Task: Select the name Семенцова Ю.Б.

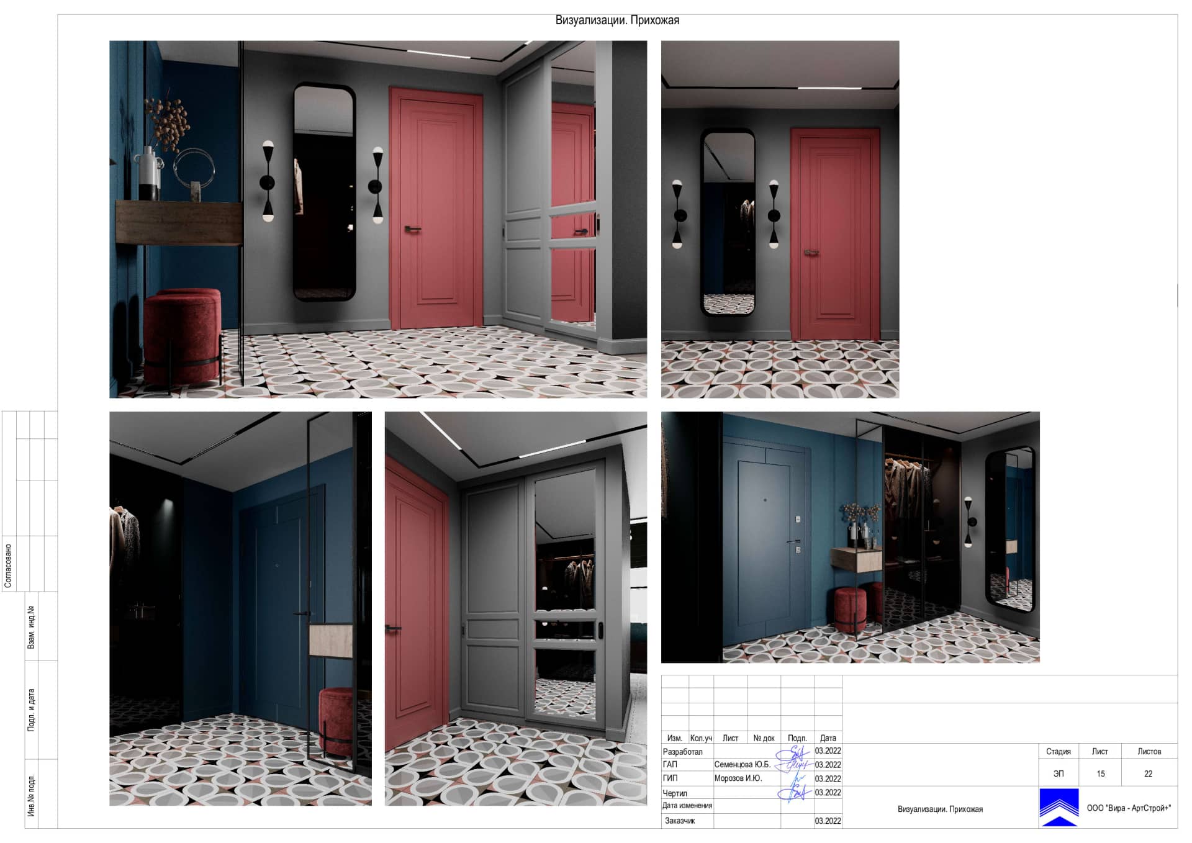Action: click(743, 765)
